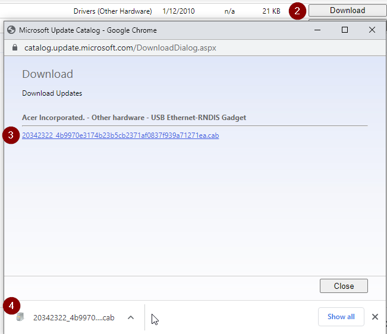The image size is (387, 334).
Task: Click the Drivers (Other Hardware) classification cell
Action: coord(112,11)
